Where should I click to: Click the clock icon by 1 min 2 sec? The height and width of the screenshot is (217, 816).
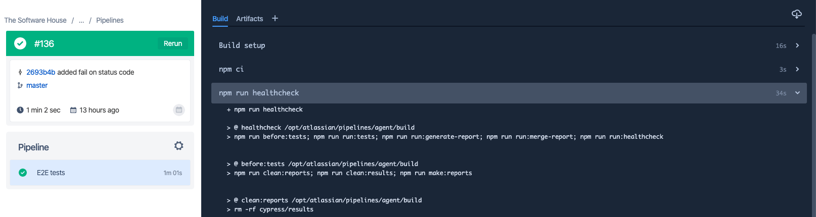(x=20, y=110)
